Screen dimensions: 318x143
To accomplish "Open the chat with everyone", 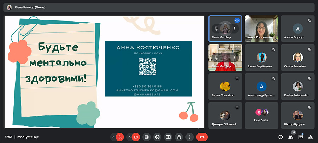I will [301, 137].
